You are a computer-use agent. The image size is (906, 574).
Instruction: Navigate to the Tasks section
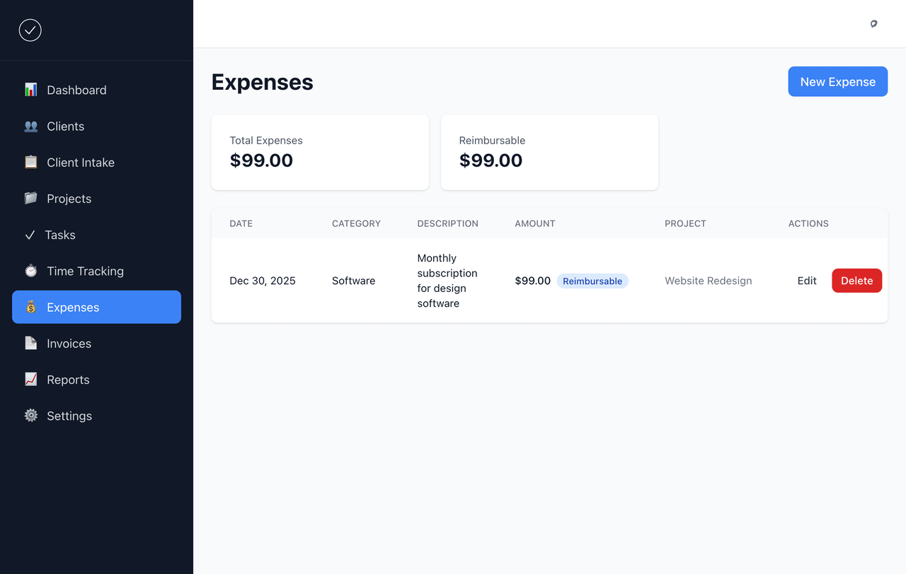(x=60, y=235)
